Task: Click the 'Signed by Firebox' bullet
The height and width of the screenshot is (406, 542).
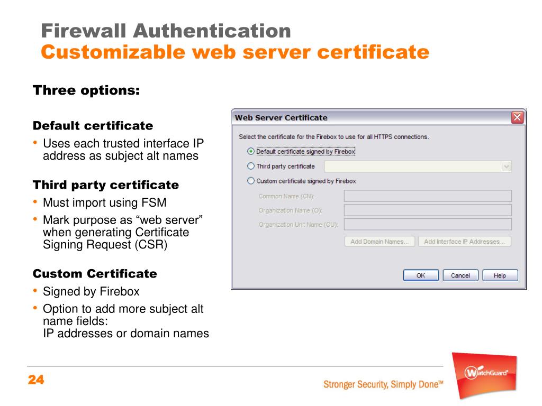Action: coord(91,291)
